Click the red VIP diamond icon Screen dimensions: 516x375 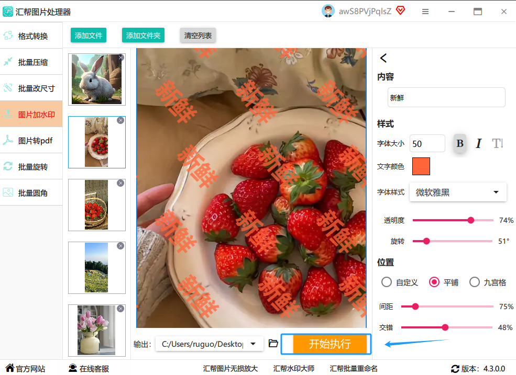(400, 11)
